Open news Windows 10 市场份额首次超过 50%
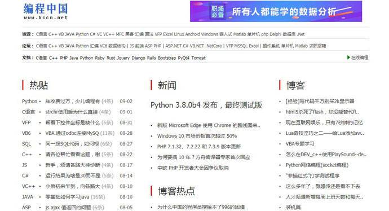 point(197,136)
